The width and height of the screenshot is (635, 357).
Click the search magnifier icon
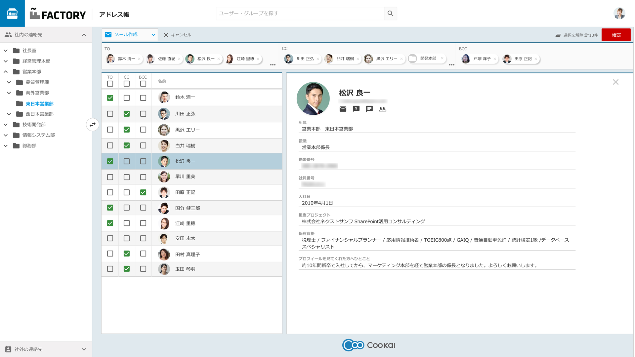click(390, 14)
